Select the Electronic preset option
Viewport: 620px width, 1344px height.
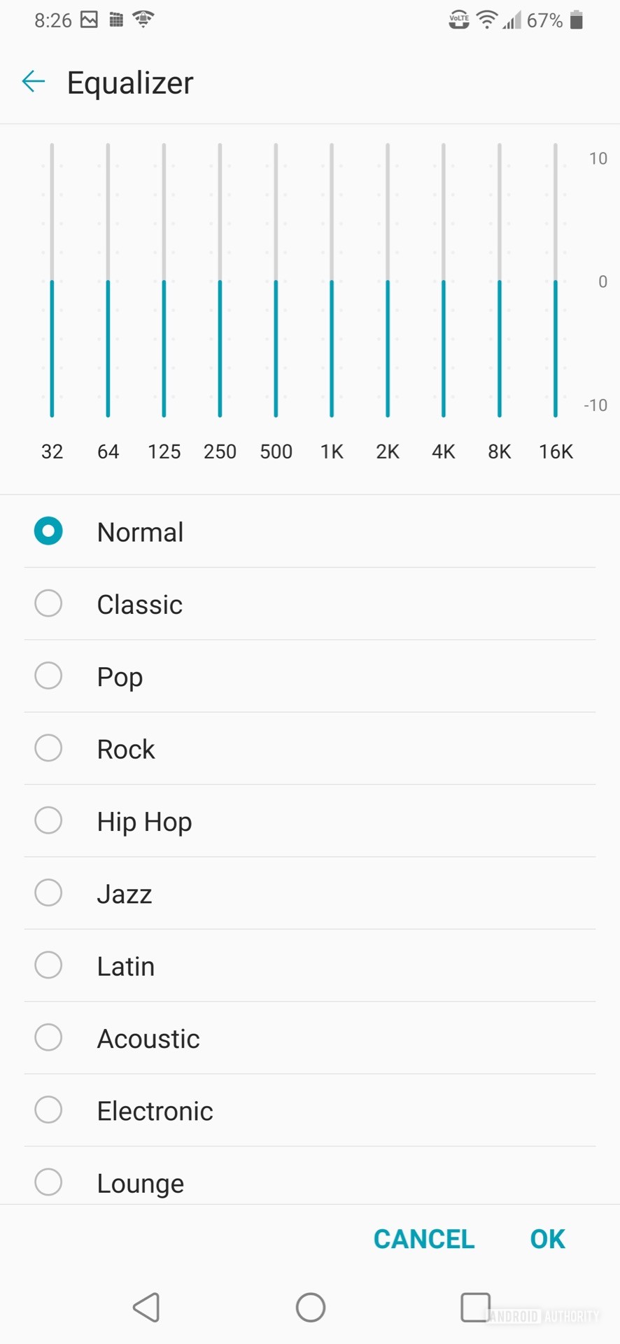click(x=48, y=1110)
